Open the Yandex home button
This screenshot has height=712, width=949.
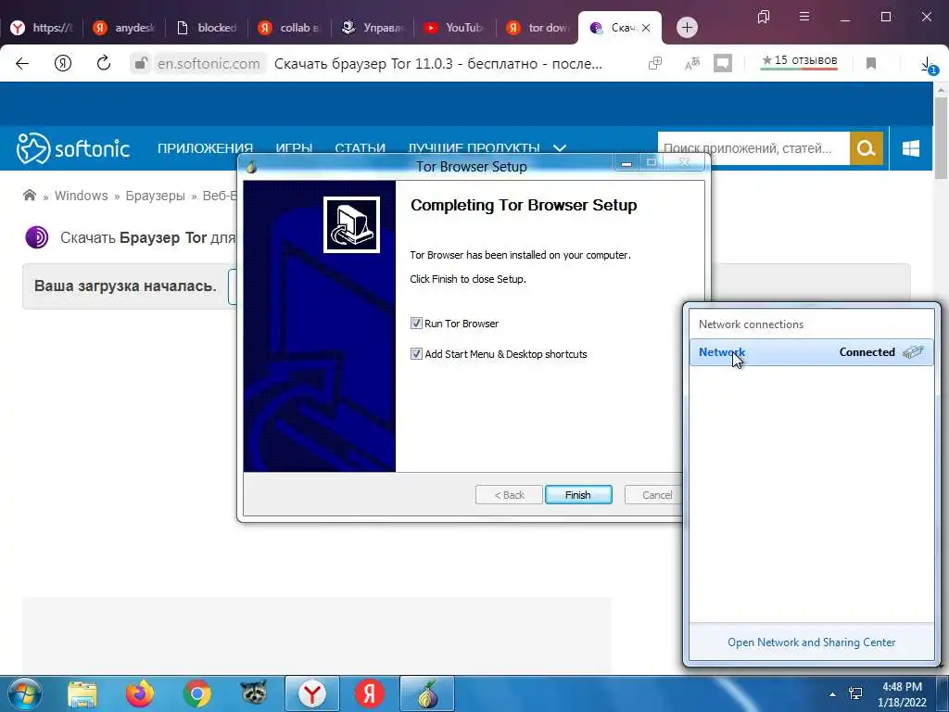point(63,63)
